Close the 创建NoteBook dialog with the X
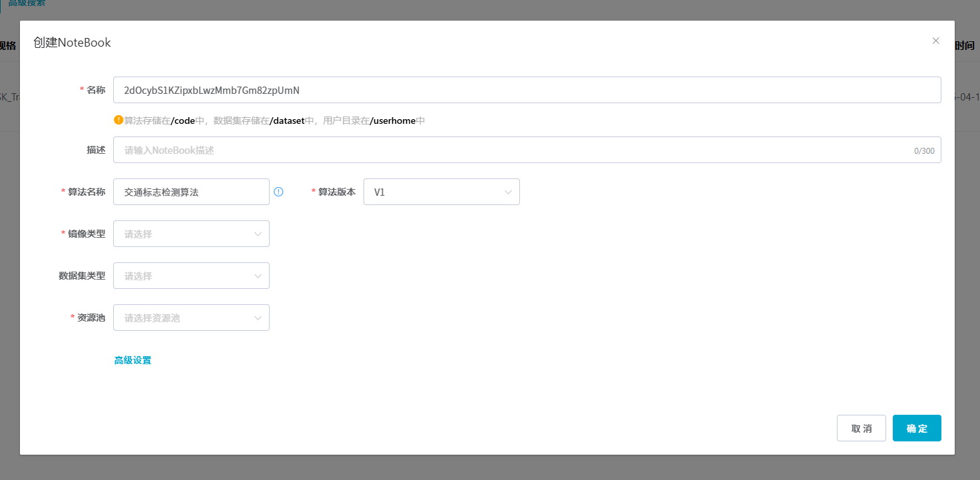Viewport: 980px width, 480px height. tap(935, 41)
